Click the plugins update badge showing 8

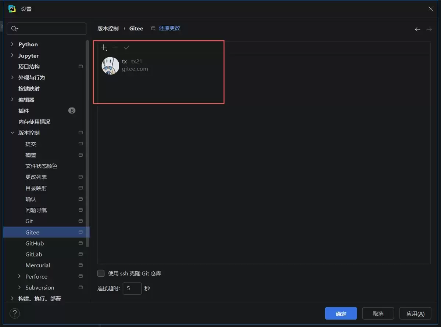pos(72,110)
